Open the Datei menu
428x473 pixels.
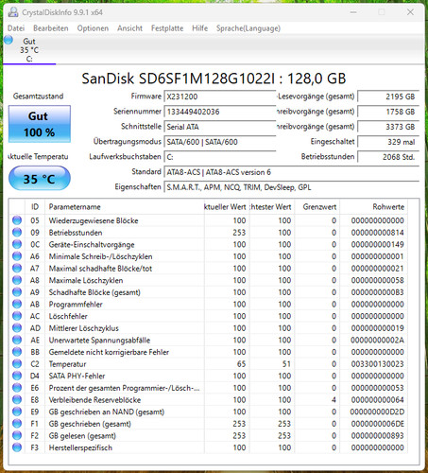[x=16, y=28]
